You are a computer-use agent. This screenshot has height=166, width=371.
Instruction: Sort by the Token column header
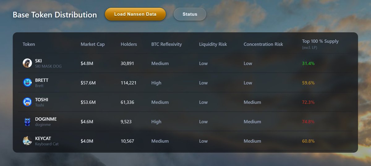(29, 44)
